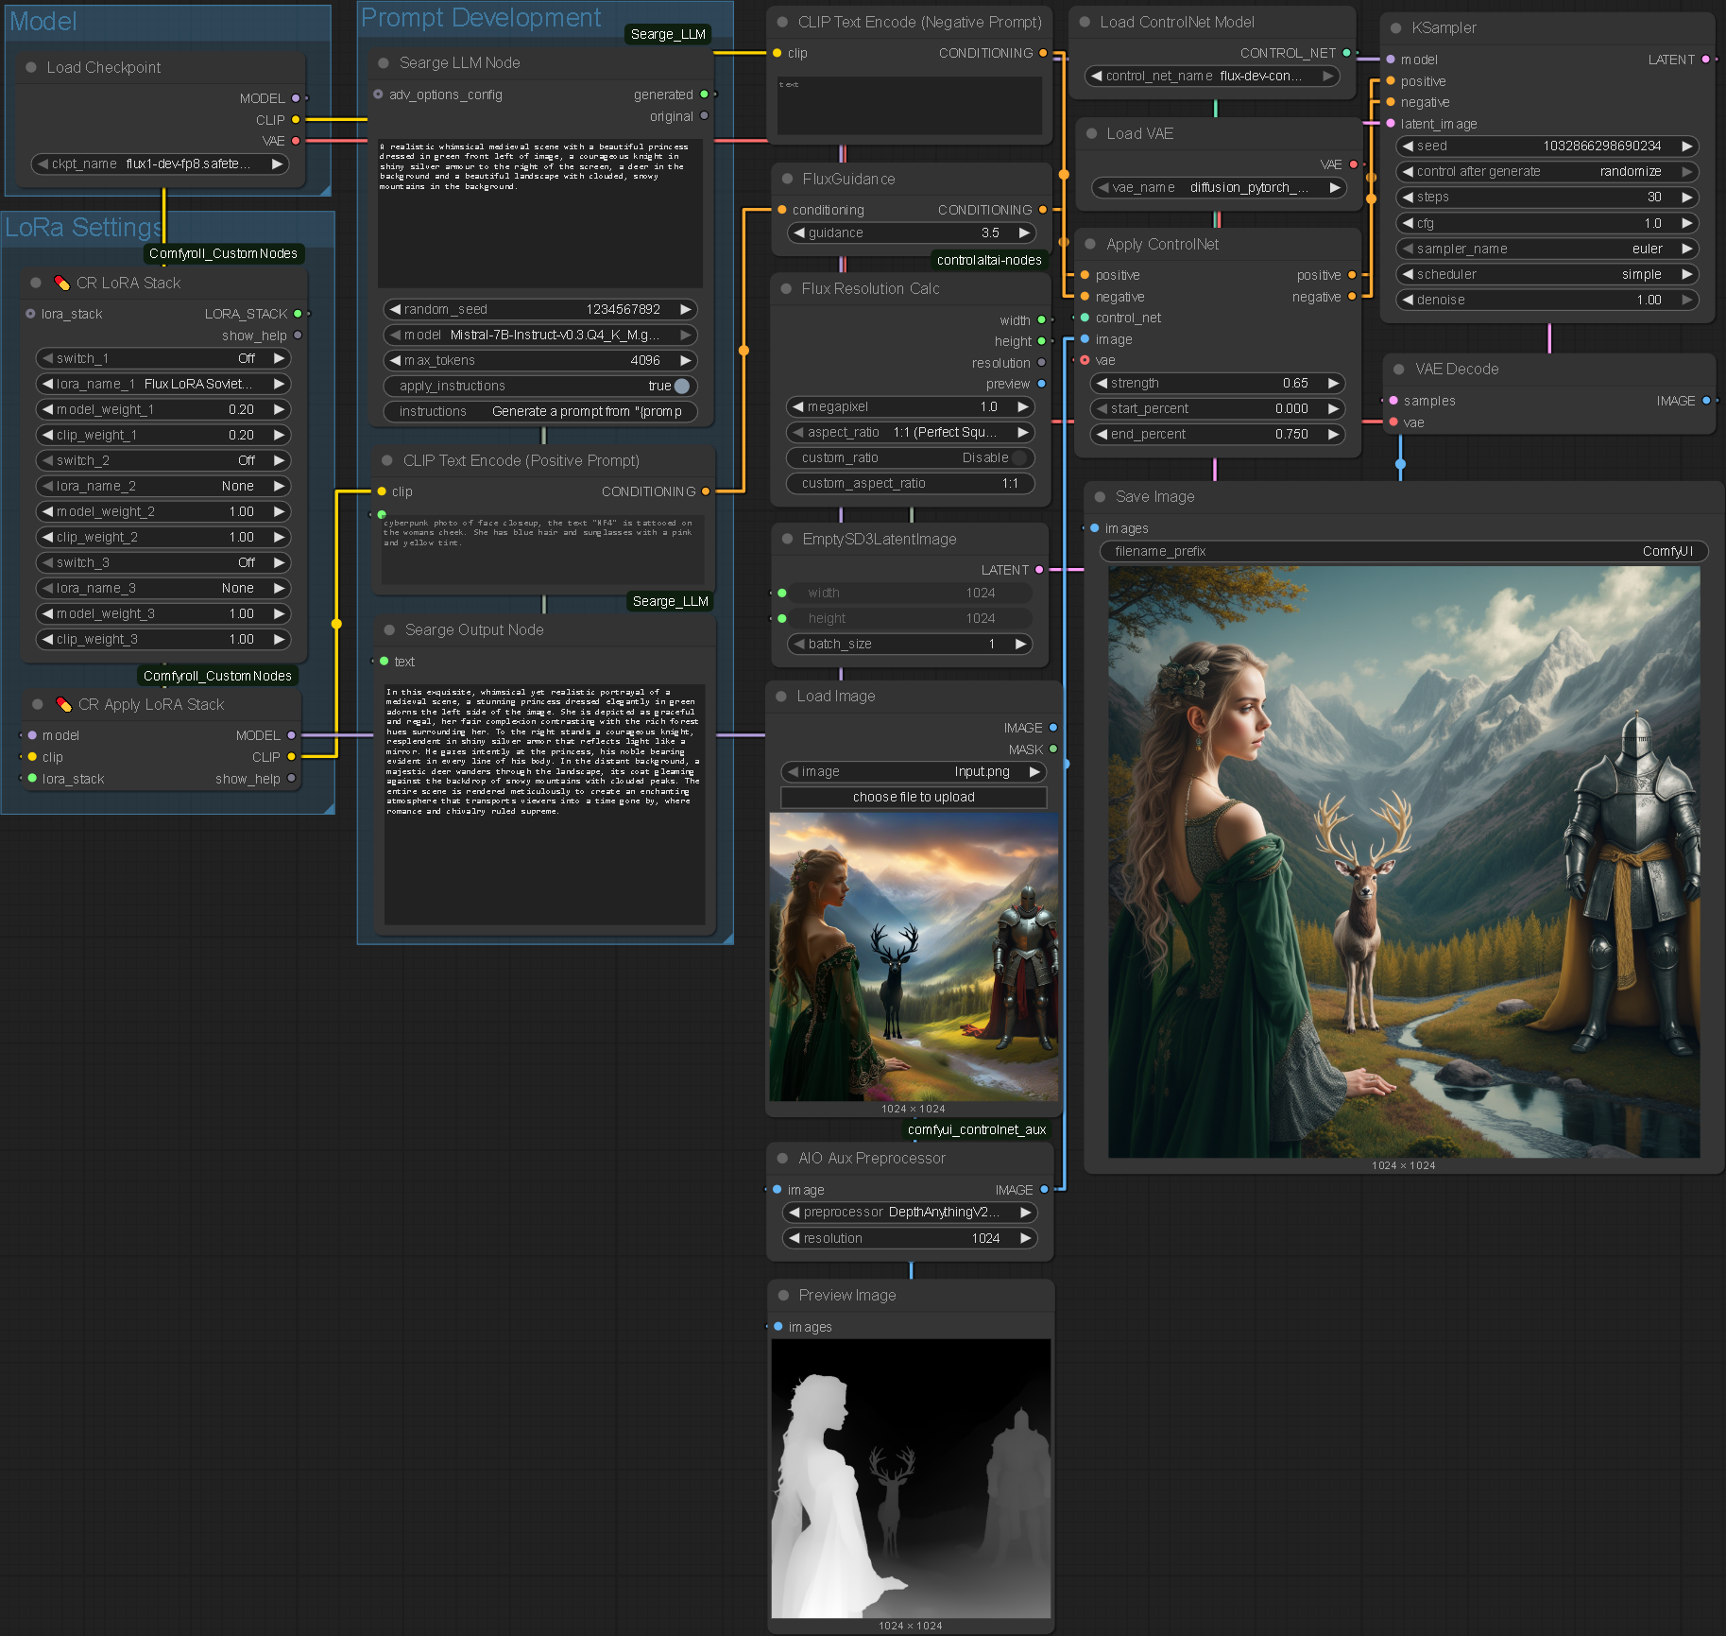
Task: Decrease clip_weight_1 with the left arrow
Action: 47,435
